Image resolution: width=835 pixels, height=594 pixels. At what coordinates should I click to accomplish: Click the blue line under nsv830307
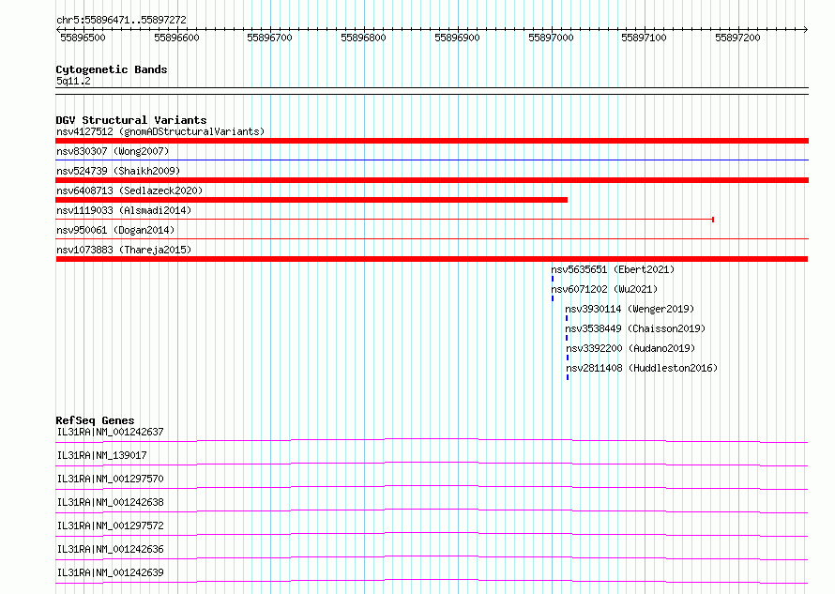coord(432,160)
